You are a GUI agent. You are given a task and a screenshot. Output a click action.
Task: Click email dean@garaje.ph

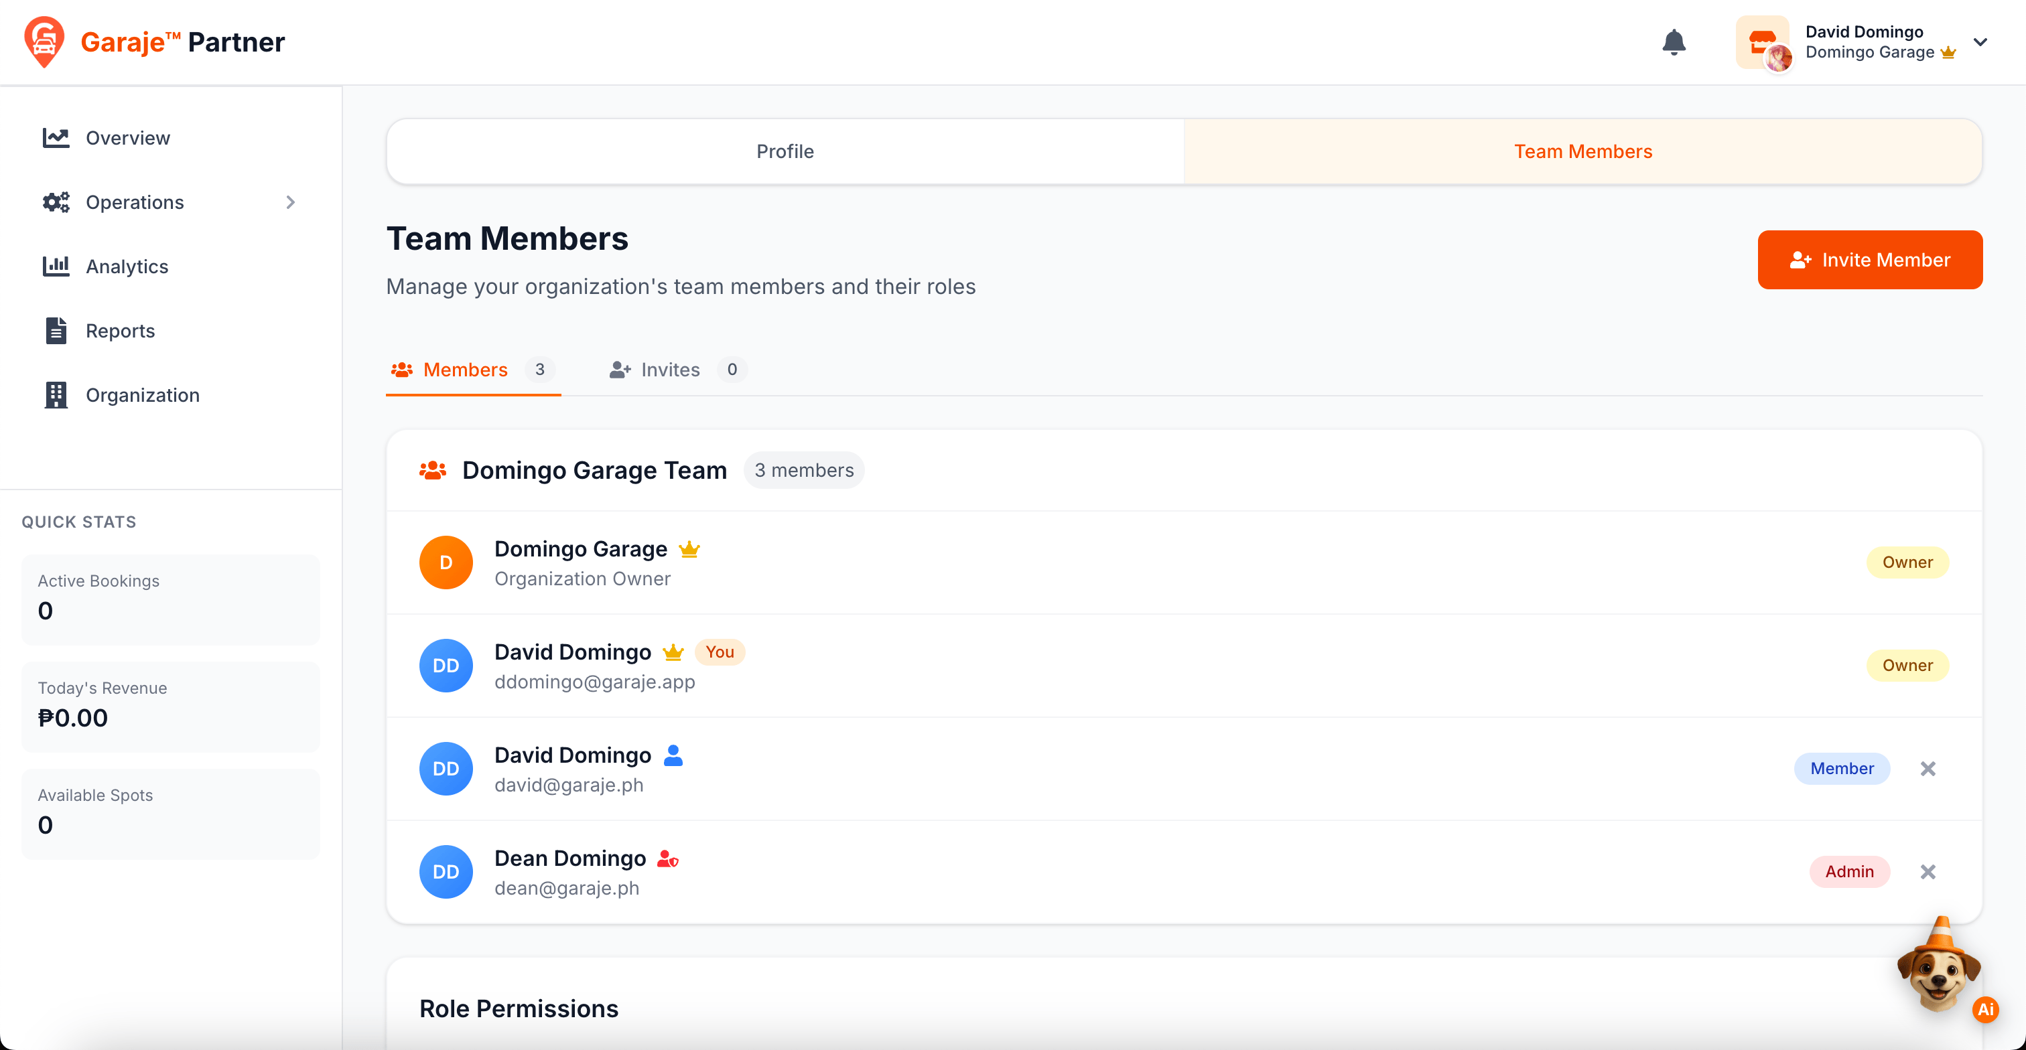coord(566,887)
